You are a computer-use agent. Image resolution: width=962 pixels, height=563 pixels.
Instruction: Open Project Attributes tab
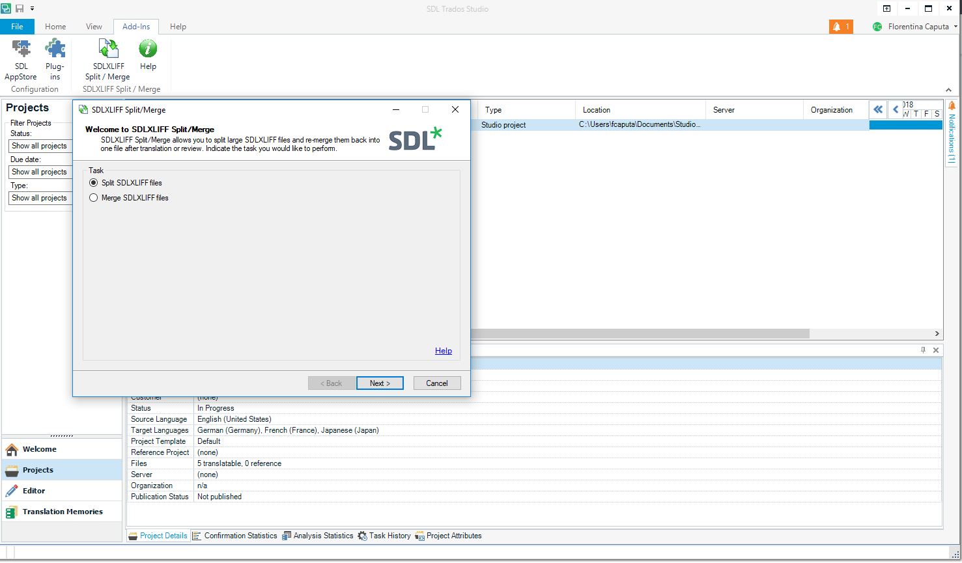click(x=448, y=536)
